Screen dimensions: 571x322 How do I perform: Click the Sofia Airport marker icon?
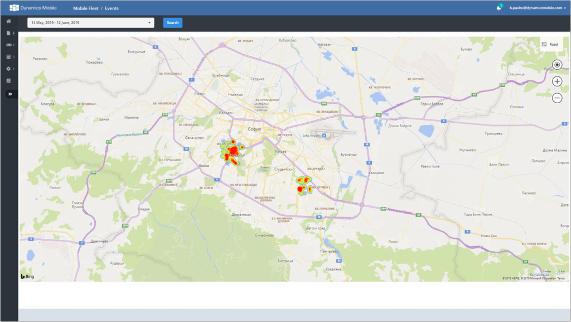(324, 136)
